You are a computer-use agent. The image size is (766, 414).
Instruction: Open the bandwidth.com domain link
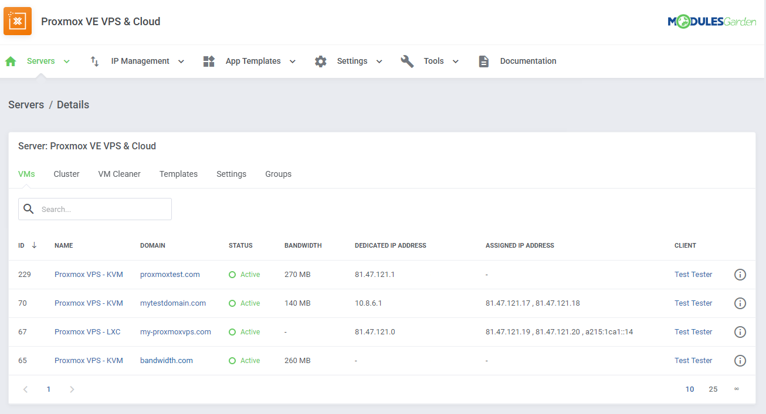[x=166, y=361]
